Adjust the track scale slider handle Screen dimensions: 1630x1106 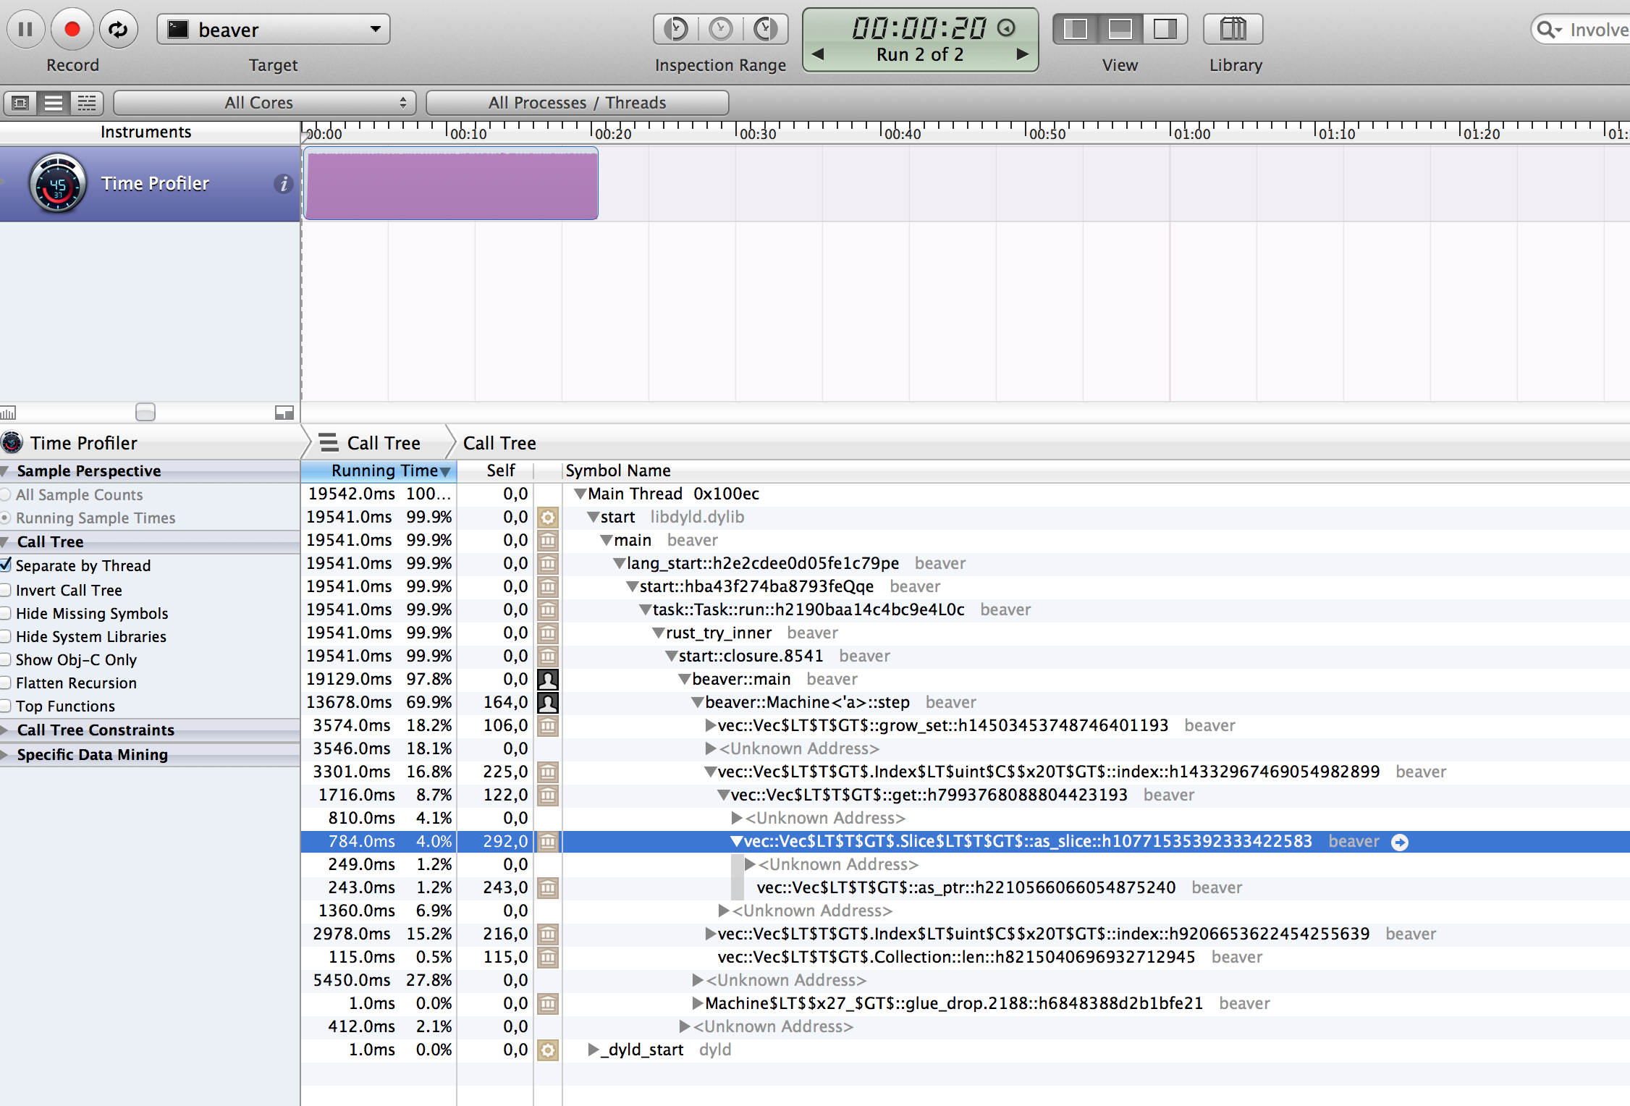click(x=145, y=412)
